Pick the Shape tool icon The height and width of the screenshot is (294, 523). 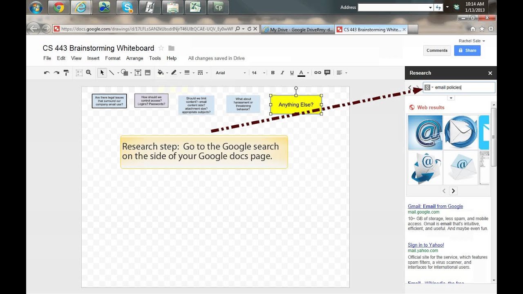click(x=125, y=73)
